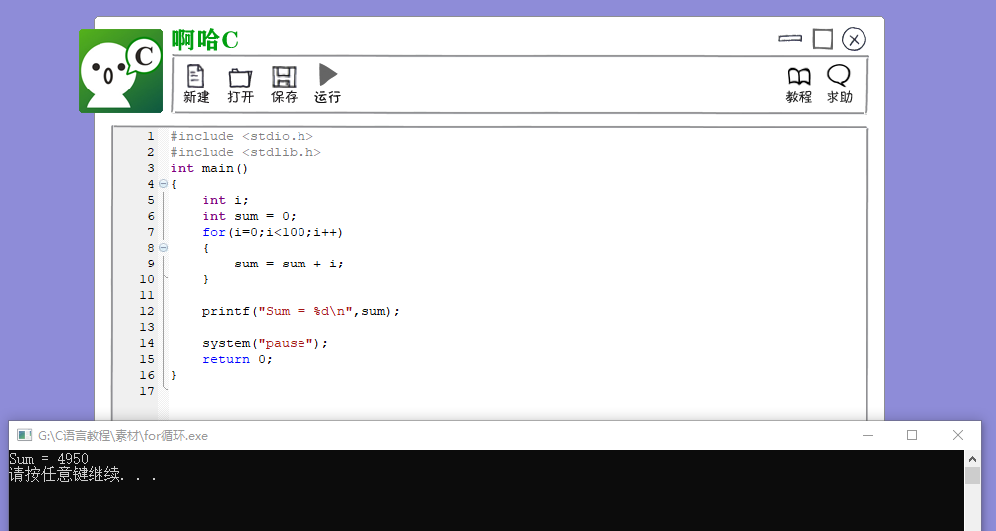Click the printf("Sum = %d\n",sum) line

301,311
